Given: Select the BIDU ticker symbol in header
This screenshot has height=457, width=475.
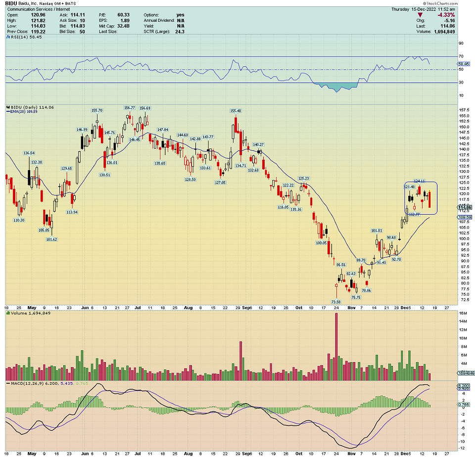Looking at the screenshot, I should click(11, 3).
